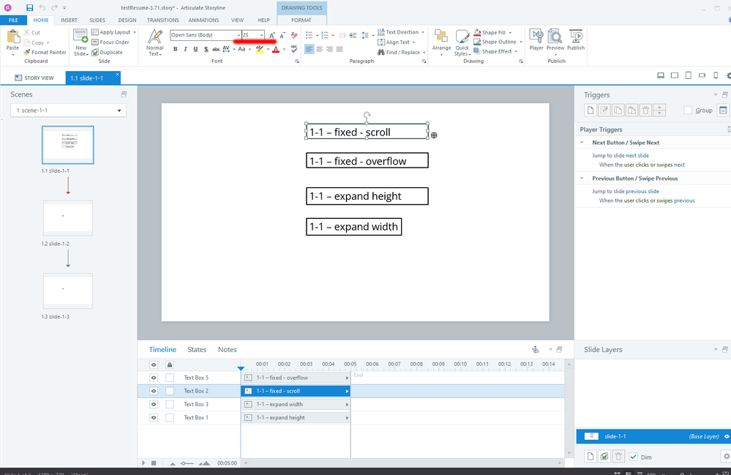The width and height of the screenshot is (731, 475).
Task: Toggle the Dim checkbox in Slide Layers
Action: pos(634,457)
